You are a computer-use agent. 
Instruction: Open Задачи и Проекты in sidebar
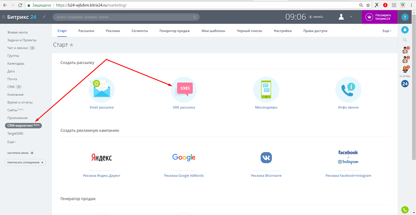click(21, 40)
